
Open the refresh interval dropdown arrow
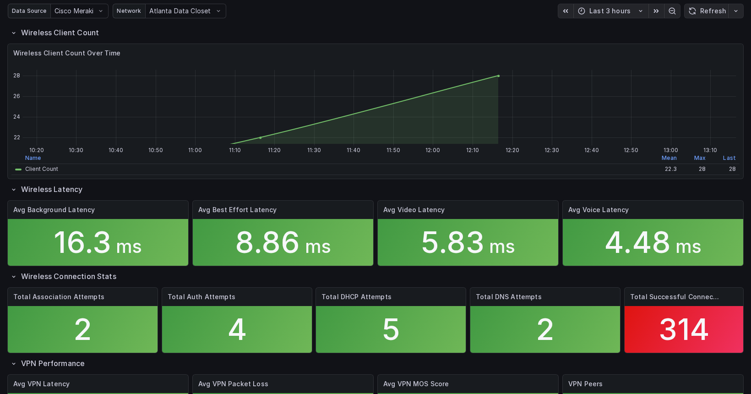click(x=736, y=11)
